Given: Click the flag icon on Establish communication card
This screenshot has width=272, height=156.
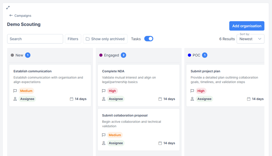Looking at the screenshot, I should click(x=15, y=91).
